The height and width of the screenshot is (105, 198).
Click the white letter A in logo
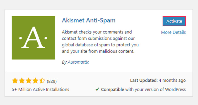(33, 37)
